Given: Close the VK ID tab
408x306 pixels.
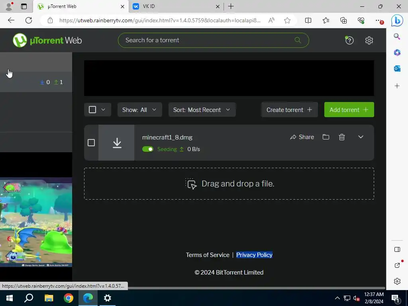Looking at the screenshot, I should click(218, 6).
